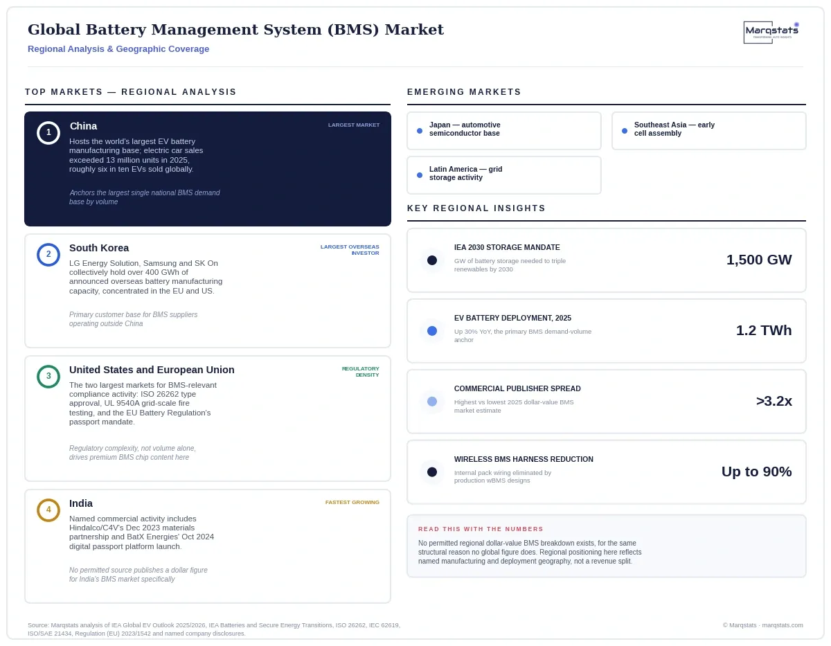Click the bullet dot beside Latin America
The image size is (831, 646).
tap(420, 175)
